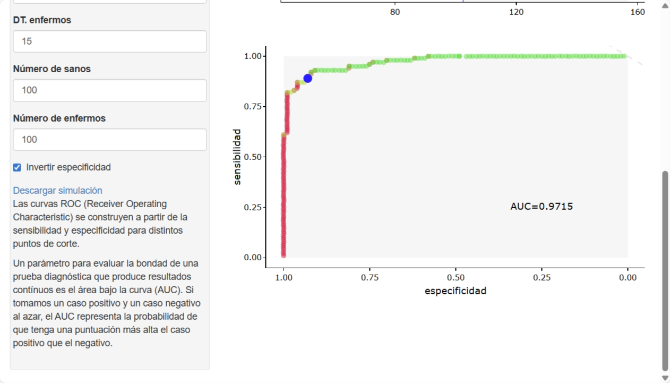Click the vertical scrollbar thumb
The width and height of the screenshot is (670, 383).
665,271
